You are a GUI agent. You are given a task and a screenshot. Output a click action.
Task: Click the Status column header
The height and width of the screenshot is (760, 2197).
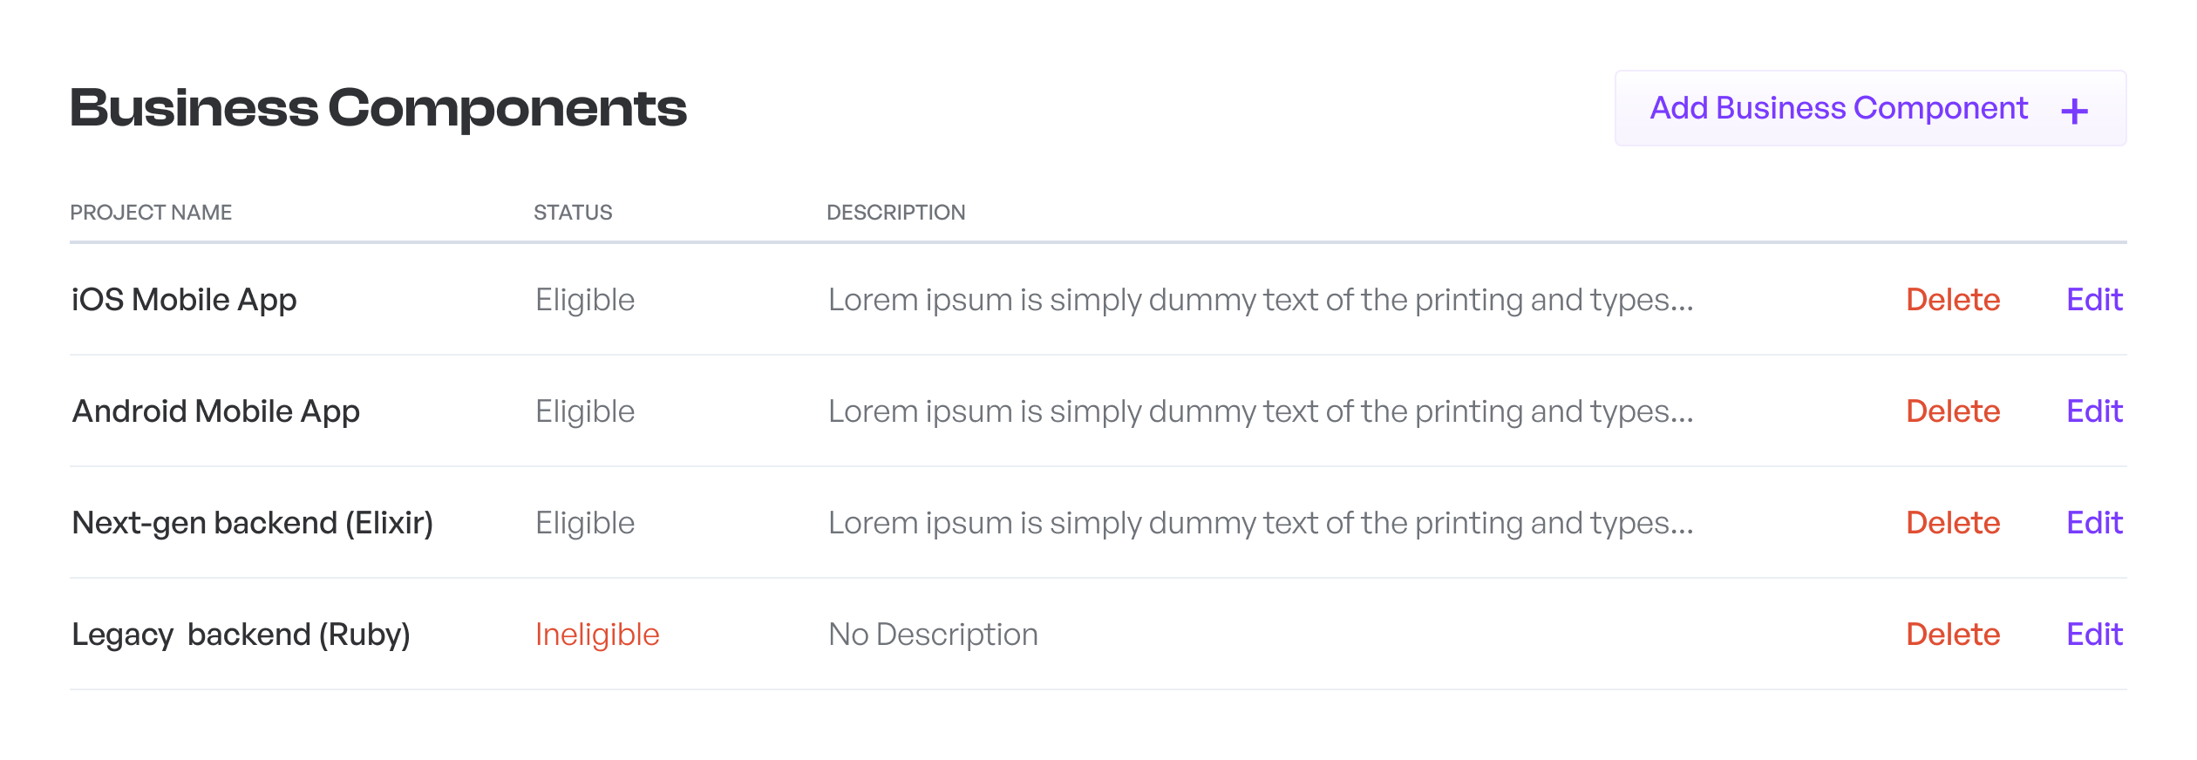point(573,213)
